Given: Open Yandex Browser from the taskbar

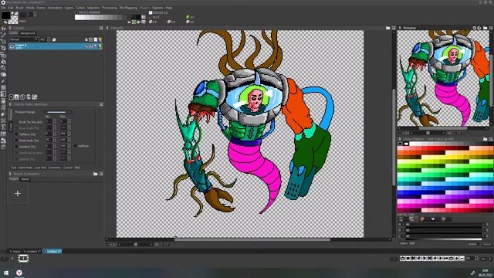Looking at the screenshot, I should pyautogui.click(x=19, y=273).
